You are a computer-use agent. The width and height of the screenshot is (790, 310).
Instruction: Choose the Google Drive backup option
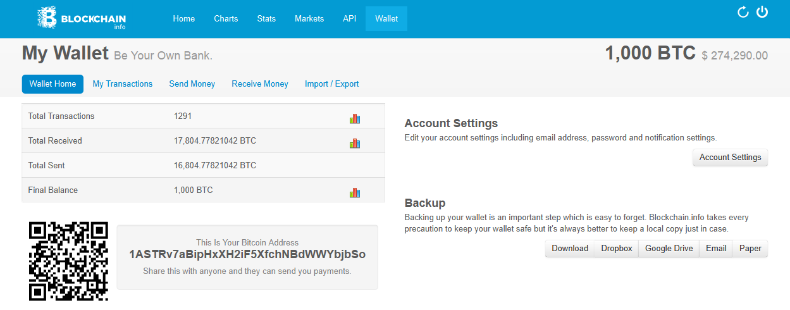[x=669, y=249]
